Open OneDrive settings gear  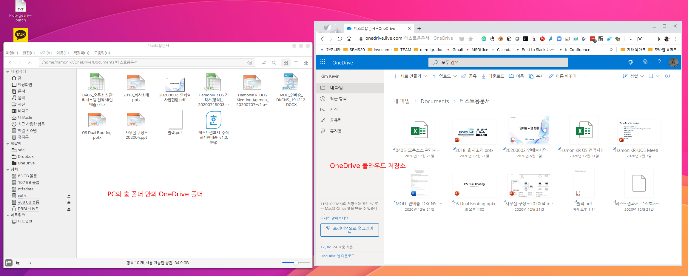645,62
